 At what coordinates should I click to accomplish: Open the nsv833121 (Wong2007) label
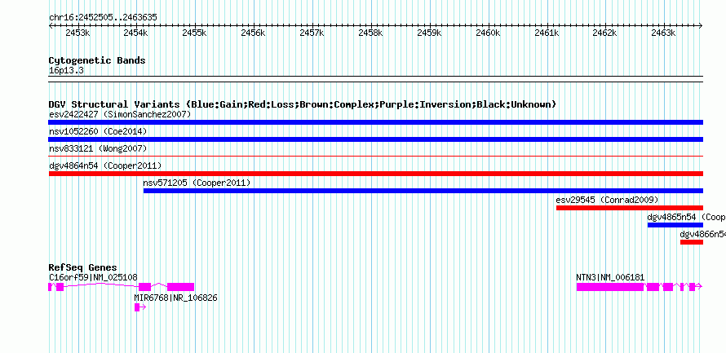98,148
